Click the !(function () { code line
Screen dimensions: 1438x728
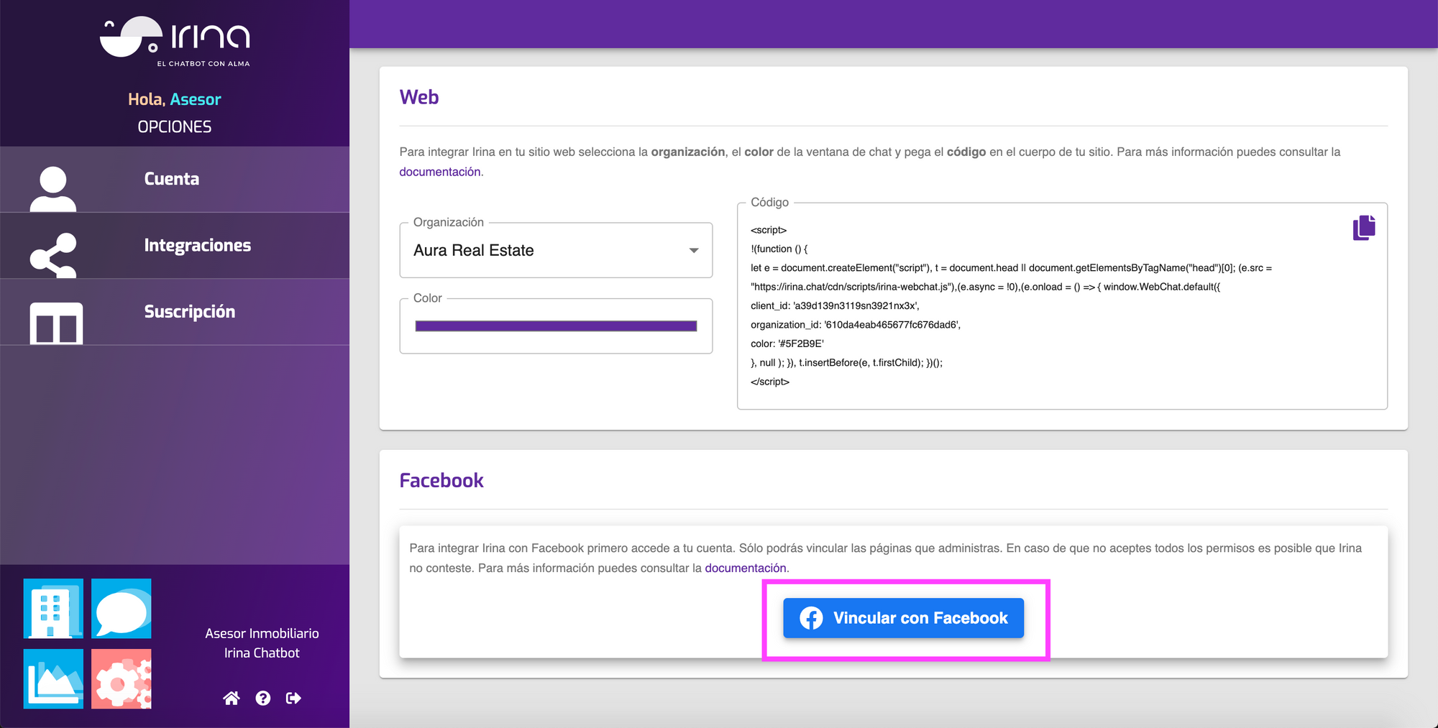click(x=779, y=249)
